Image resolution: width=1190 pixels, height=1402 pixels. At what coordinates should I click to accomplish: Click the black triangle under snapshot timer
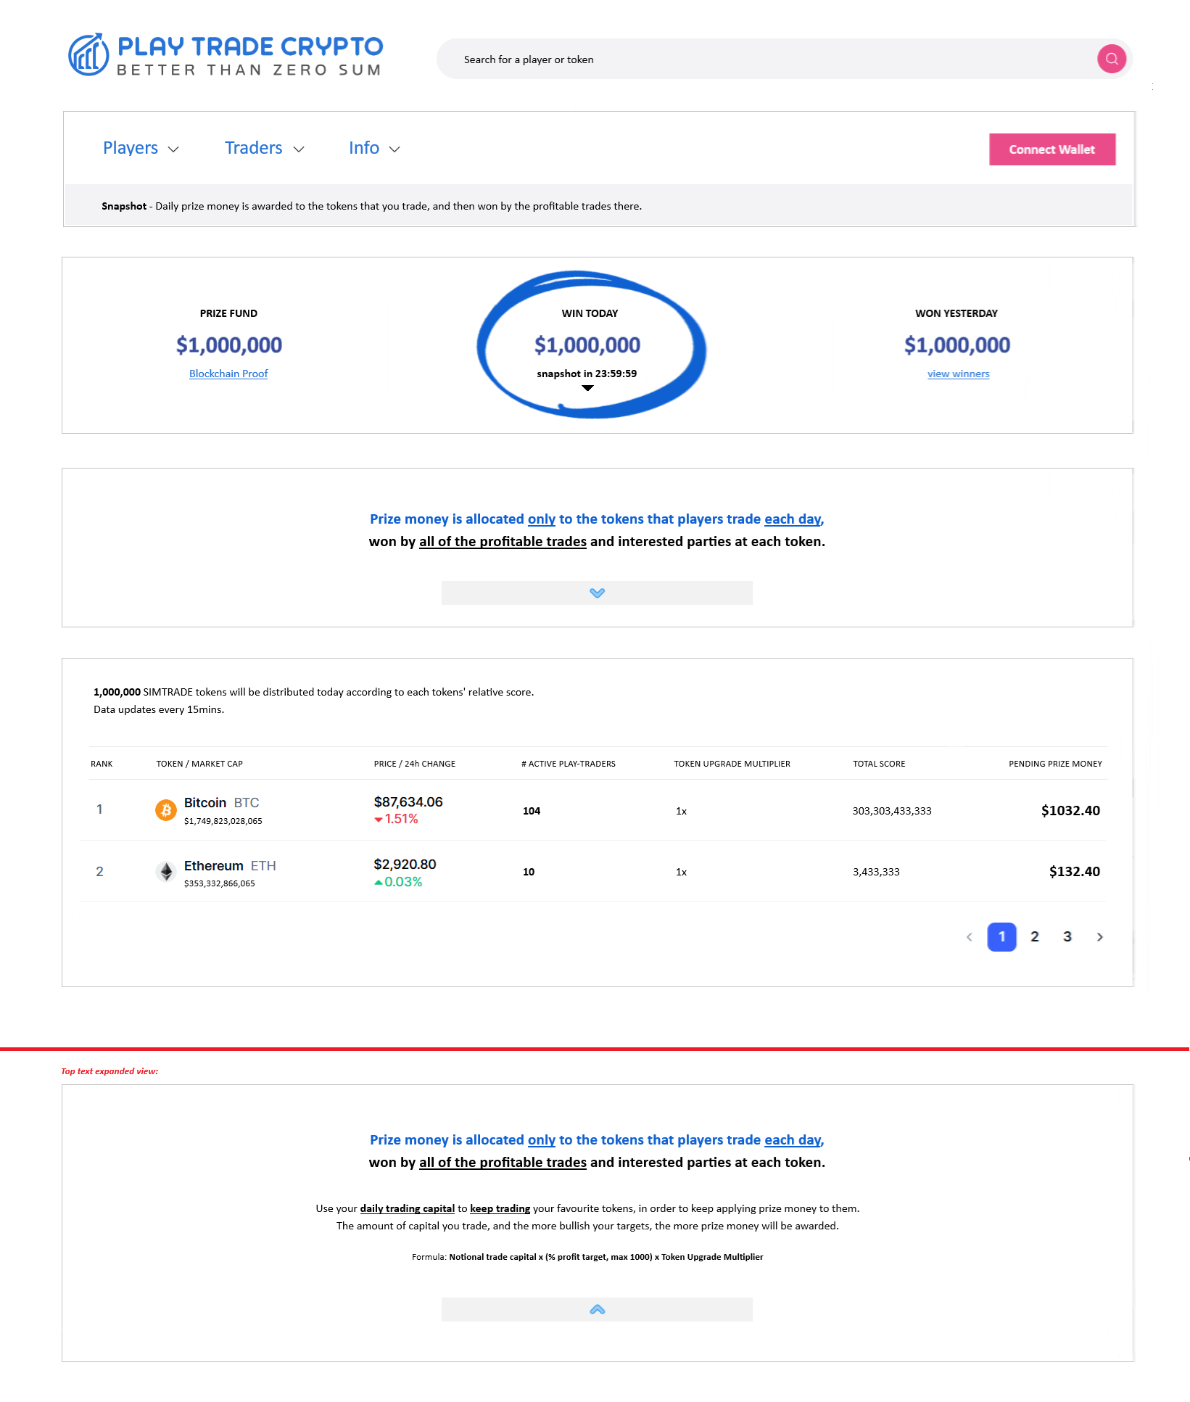(587, 388)
